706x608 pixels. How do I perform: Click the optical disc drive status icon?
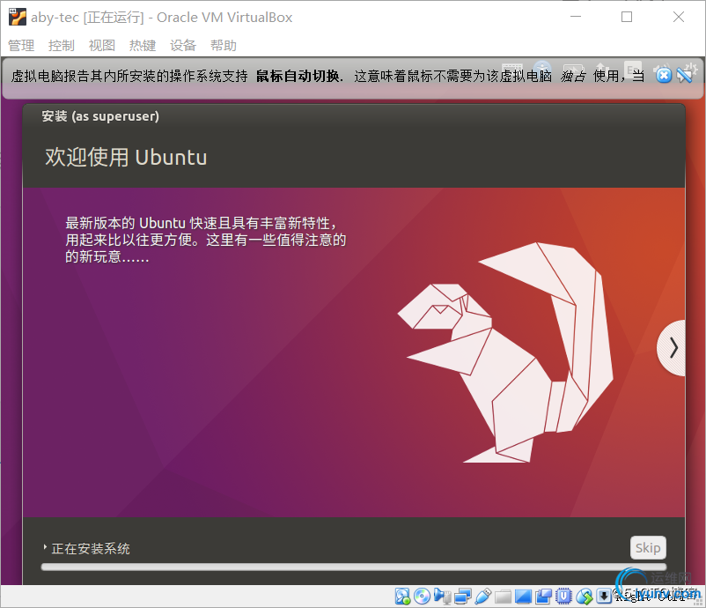pos(422,597)
